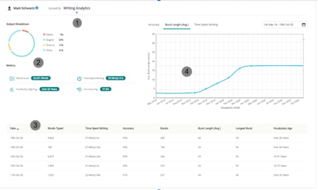The height and width of the screenshot is (190, 318).
Task: Select the first table row dated Oct 20
Action: 157,138
